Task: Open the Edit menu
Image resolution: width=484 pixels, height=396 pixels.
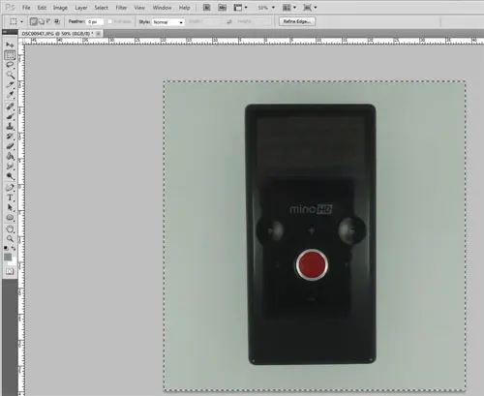Action: pos(42,8)
